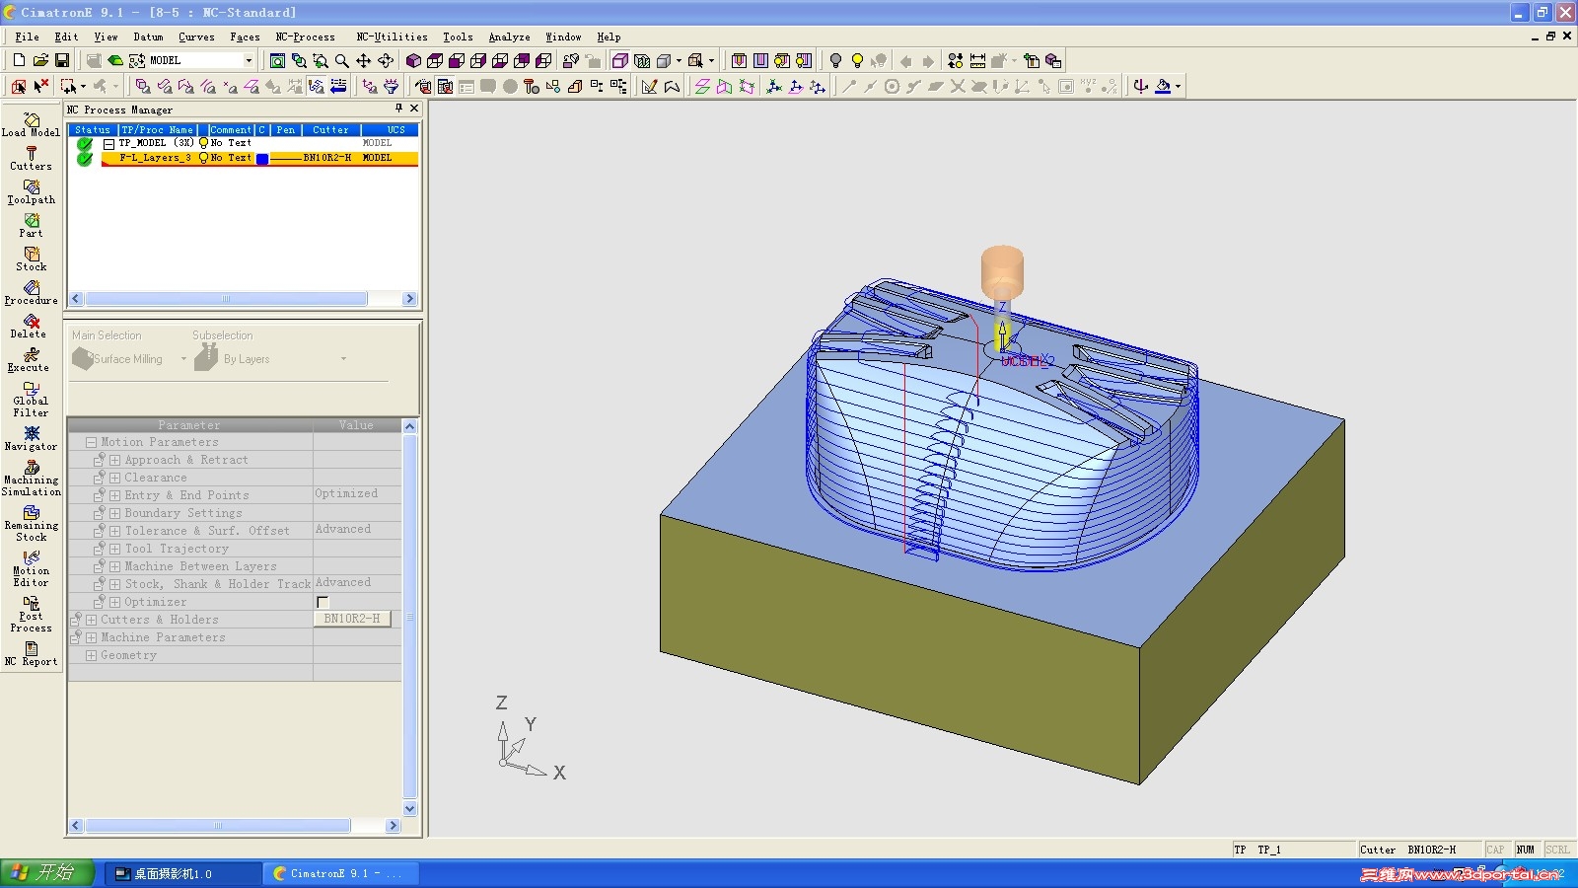
Task: Open the By Layers subselection dropdown
Action: 343,359
